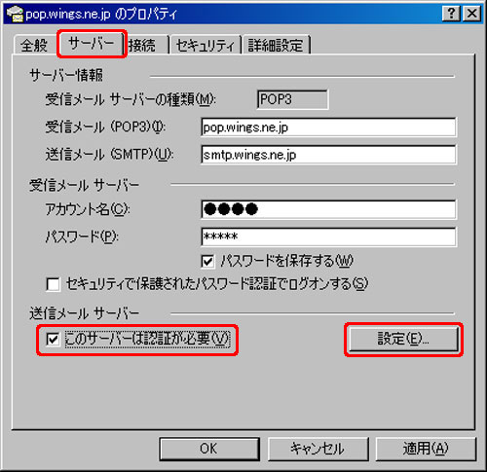Click the POP3 incoming server field
487x472 pixels.
point(328,127)
